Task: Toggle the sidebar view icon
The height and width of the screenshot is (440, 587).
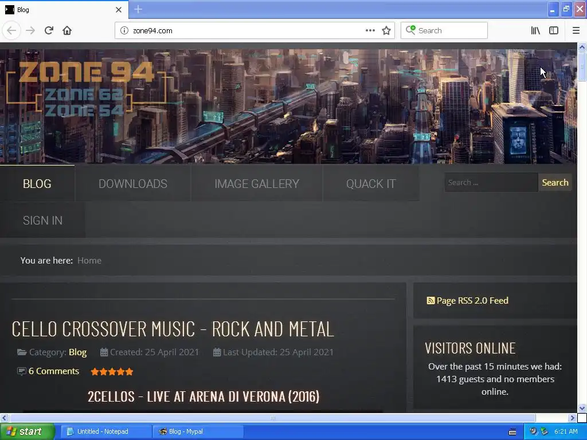Action: (554, 31)
